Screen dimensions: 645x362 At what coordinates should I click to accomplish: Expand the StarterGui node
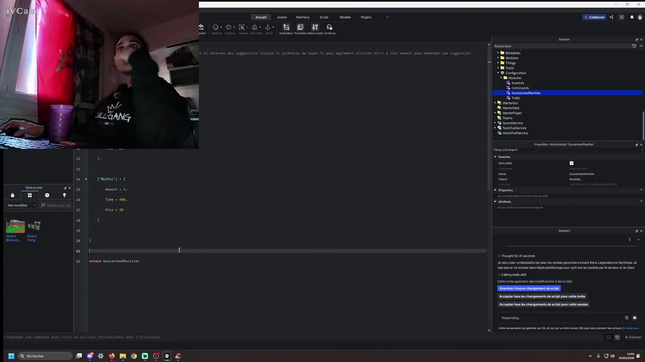pyautogui.click(x=495, y=103)
